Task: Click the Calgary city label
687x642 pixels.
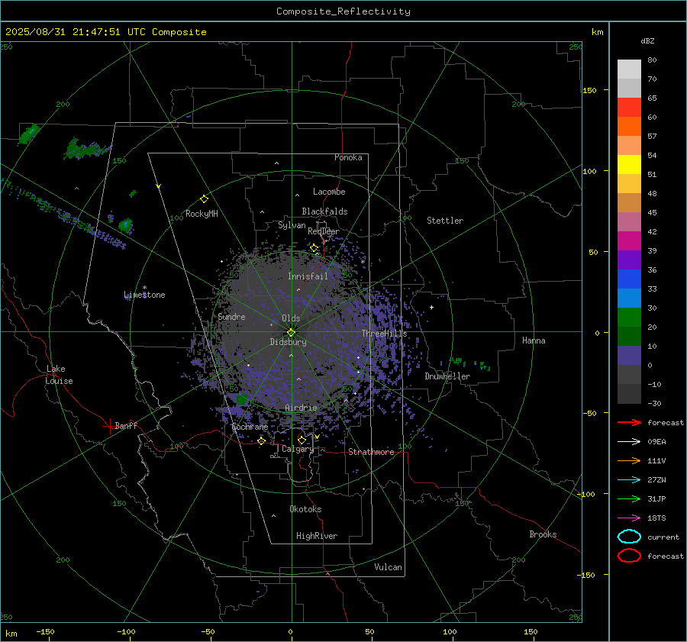Action: click(298, 449)
